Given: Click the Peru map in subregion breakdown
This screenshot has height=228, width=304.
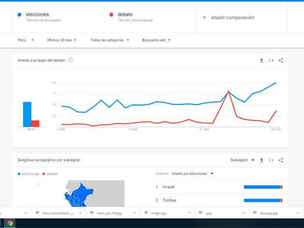Looking at the screenshot, I should (x=79, y=195).
